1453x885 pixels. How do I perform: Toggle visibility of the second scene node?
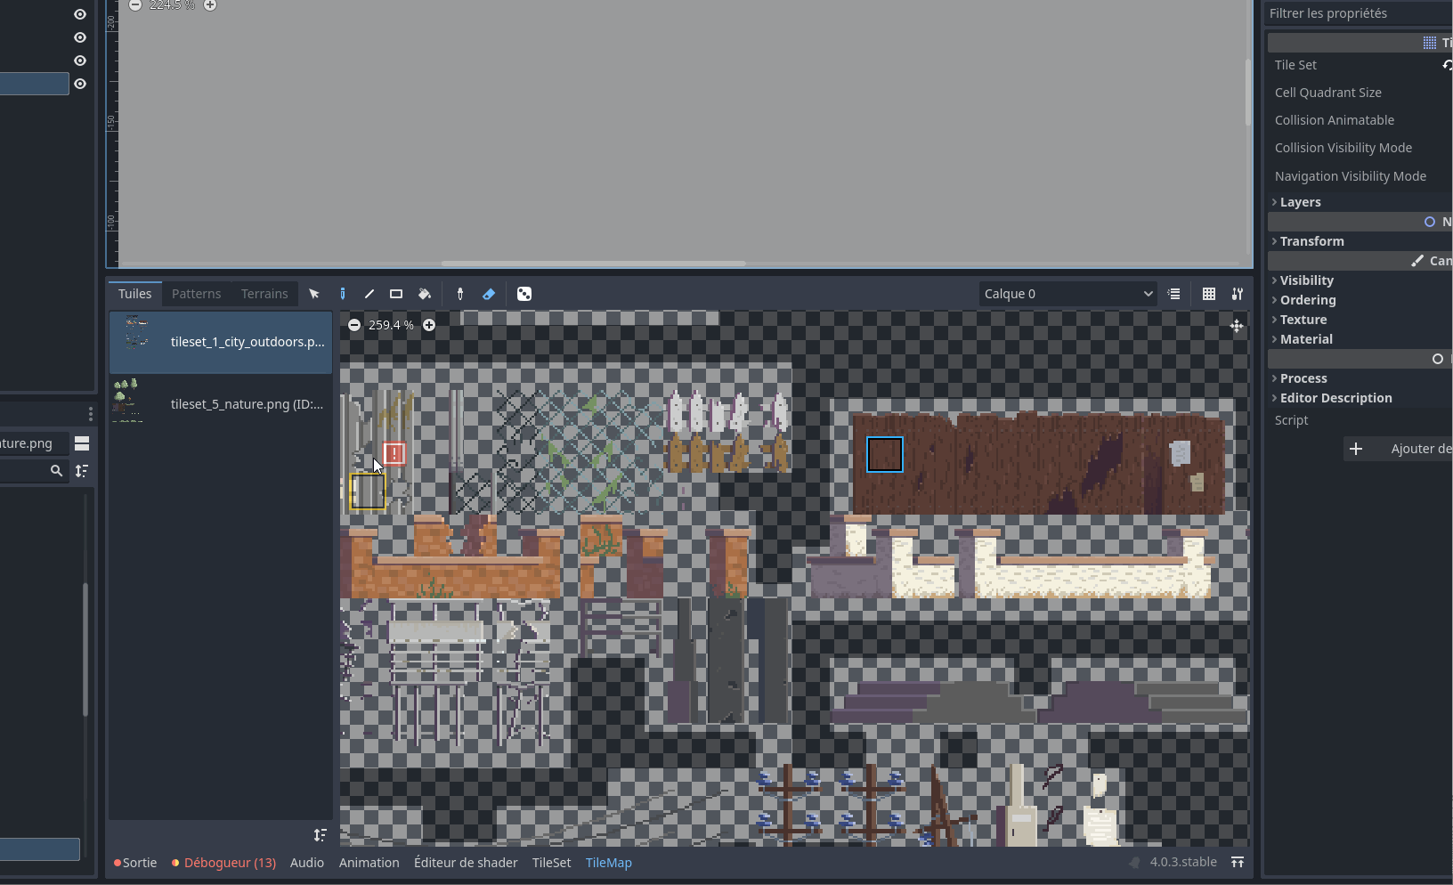coord(80,37)
